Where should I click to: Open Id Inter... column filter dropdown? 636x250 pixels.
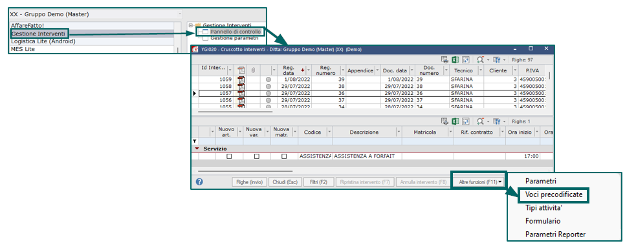pos(230,70)
